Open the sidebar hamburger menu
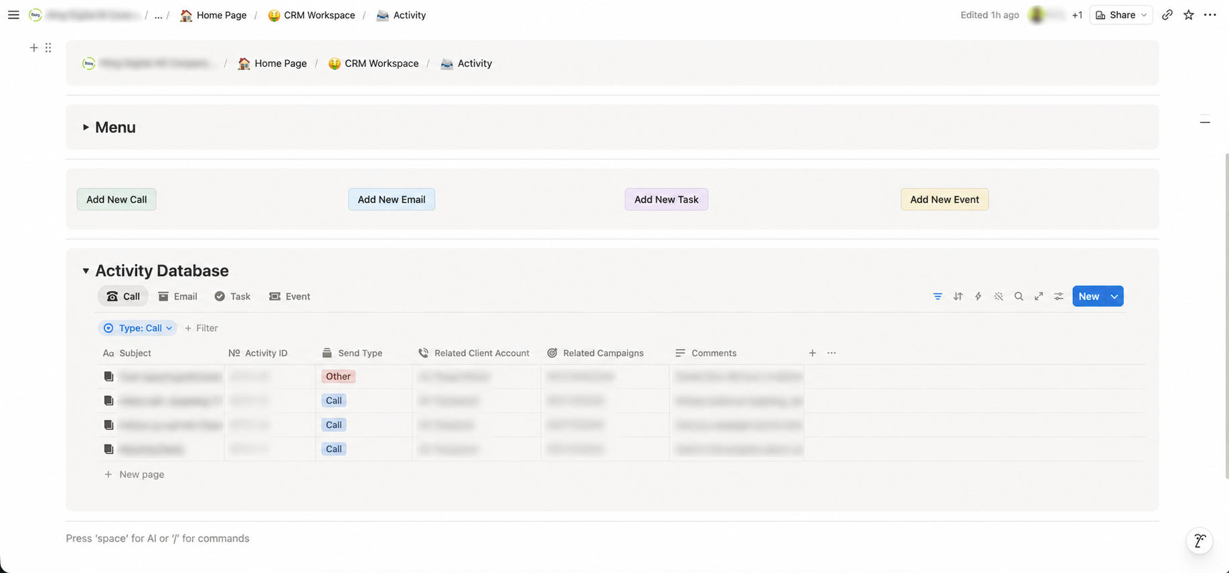 pos(13,15)
